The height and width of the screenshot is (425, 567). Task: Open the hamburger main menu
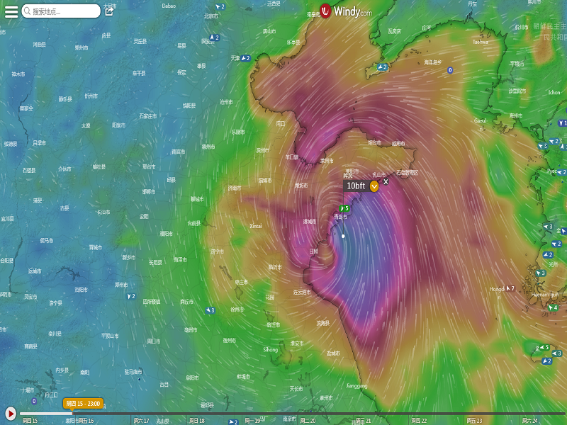[11, 11]
